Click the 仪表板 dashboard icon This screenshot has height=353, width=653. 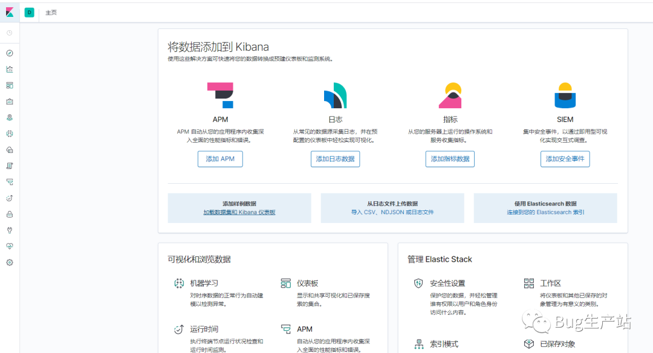[x=285, y=283]
